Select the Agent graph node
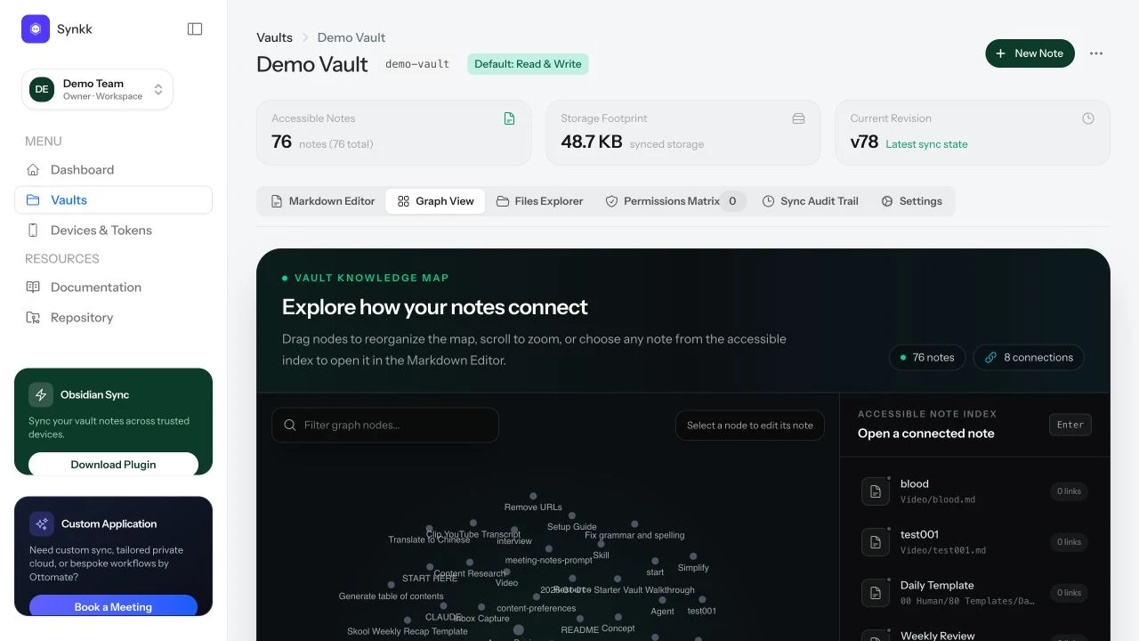 (x=662, y=601)
